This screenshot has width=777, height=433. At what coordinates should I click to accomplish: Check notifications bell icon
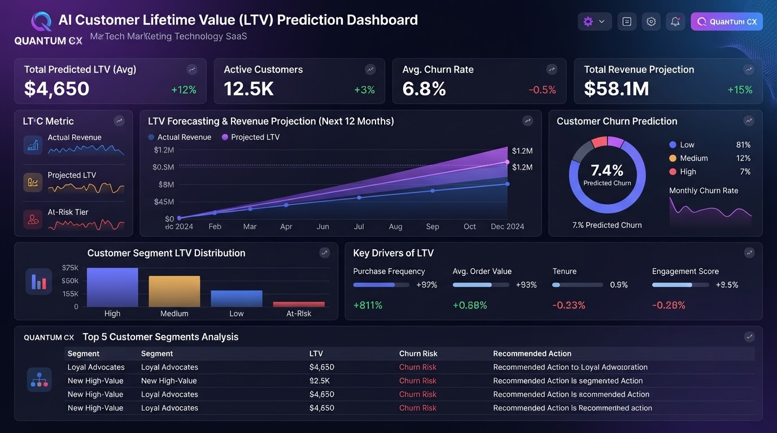[x=675, y=21]
